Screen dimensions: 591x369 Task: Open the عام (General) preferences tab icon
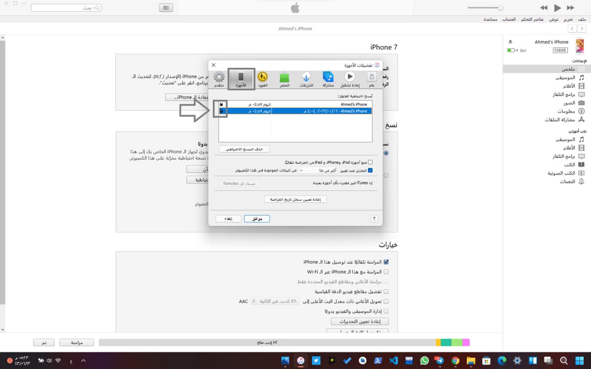372,79
